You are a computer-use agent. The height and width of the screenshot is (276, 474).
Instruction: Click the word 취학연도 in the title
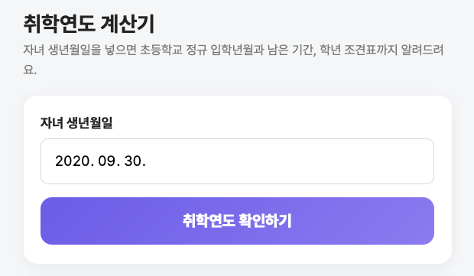[60, 24]
